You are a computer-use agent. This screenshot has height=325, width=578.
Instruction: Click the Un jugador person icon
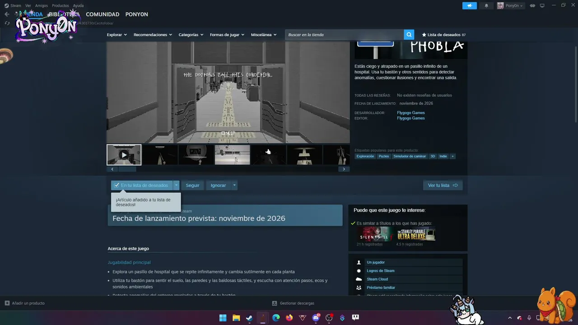coord(359,262)
